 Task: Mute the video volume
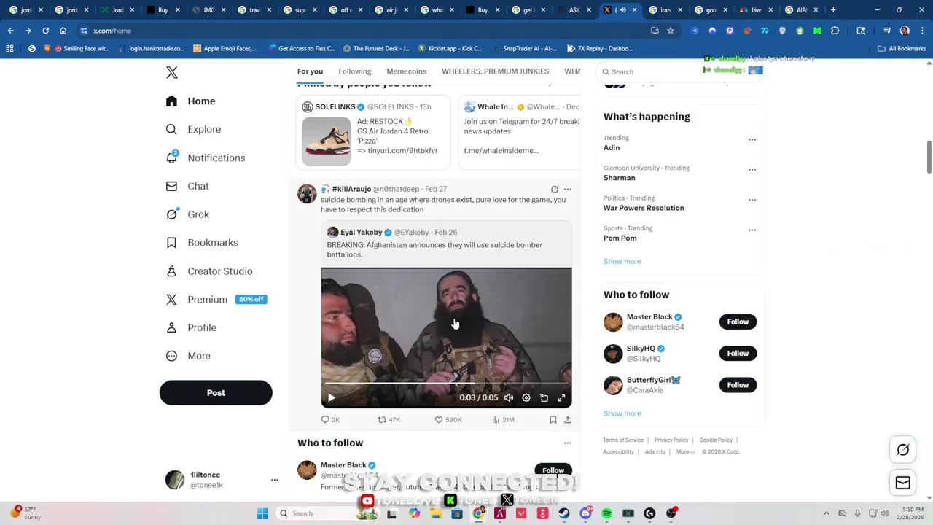coord(509,397)
